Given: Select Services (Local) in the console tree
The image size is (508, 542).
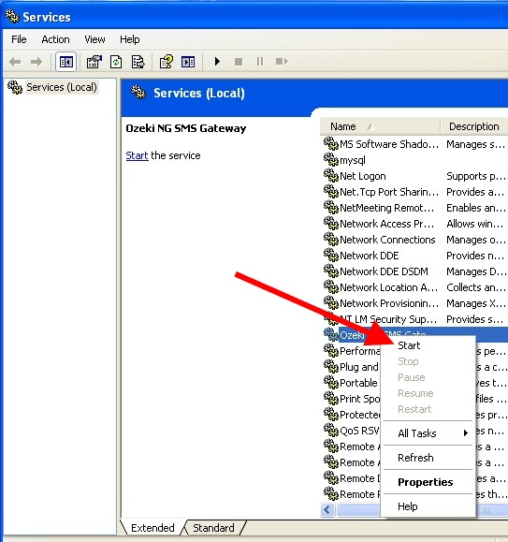Looking at the screenshot, I should [x=62, y=87].
